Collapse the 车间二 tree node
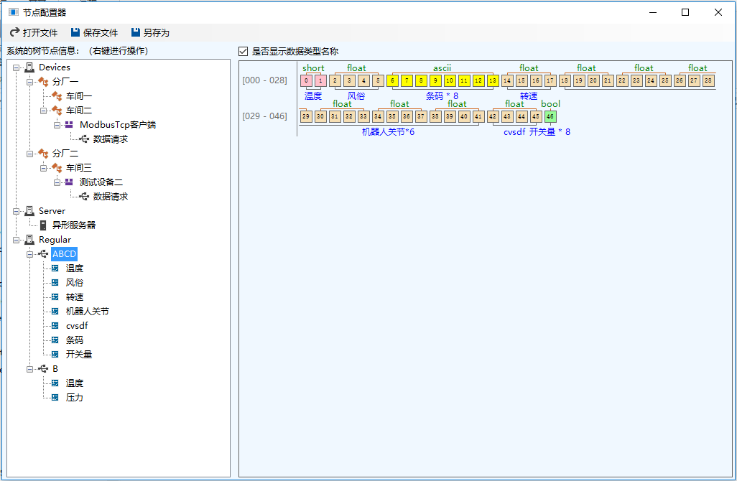This screenshot has width=737, height=481. (x=43, y=111)
